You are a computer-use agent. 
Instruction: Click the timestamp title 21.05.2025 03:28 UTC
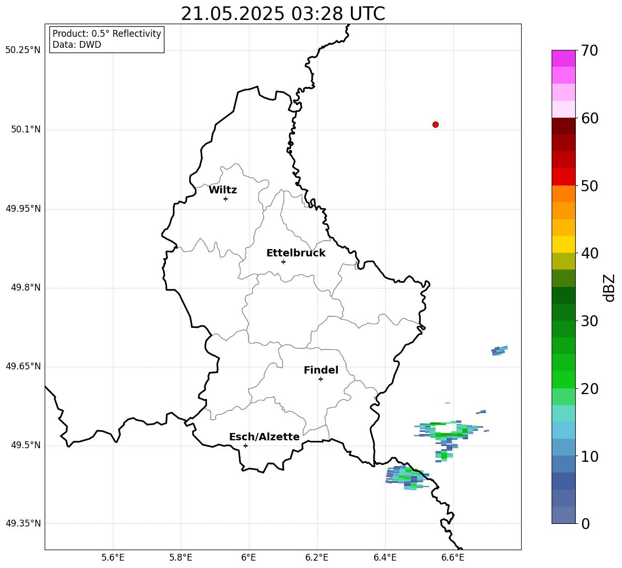283,14
